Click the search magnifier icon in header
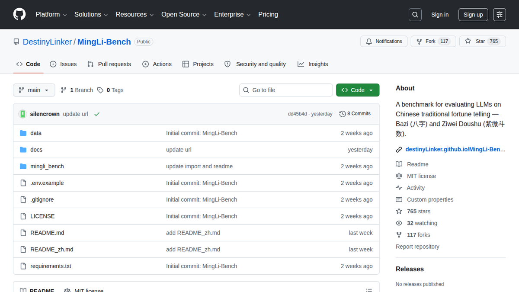519x292 pixels. (415, 15)
